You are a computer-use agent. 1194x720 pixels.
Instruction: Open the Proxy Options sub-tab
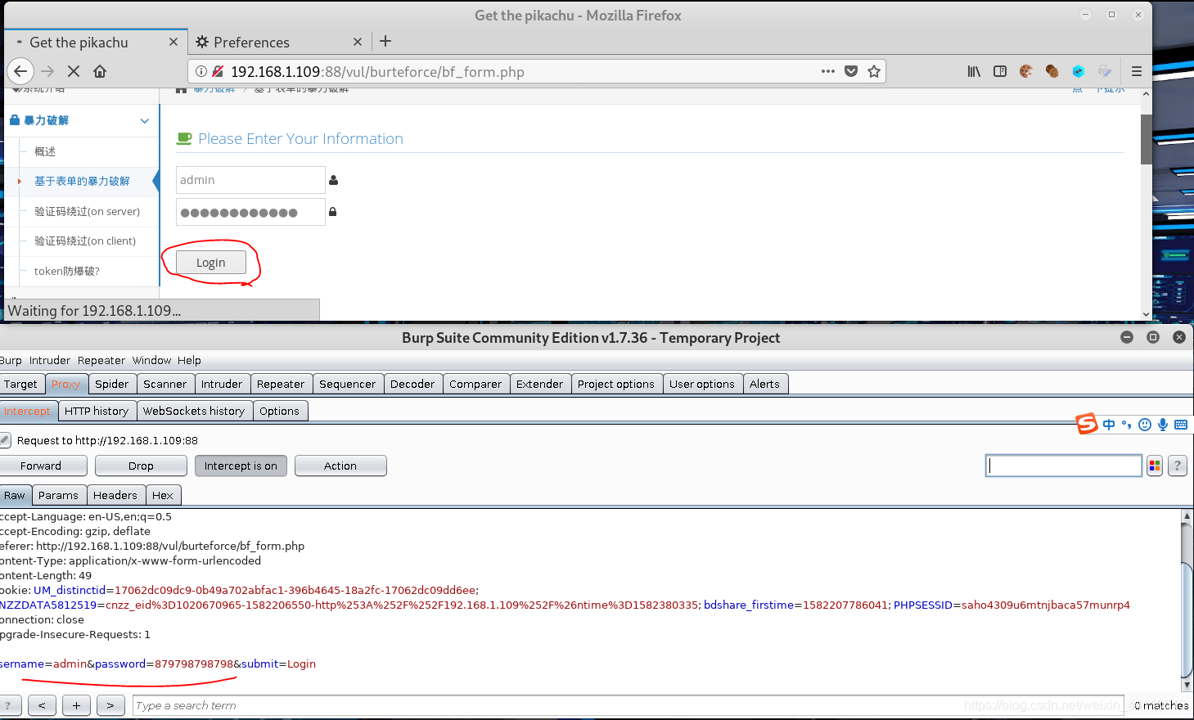tap(280, 411)
